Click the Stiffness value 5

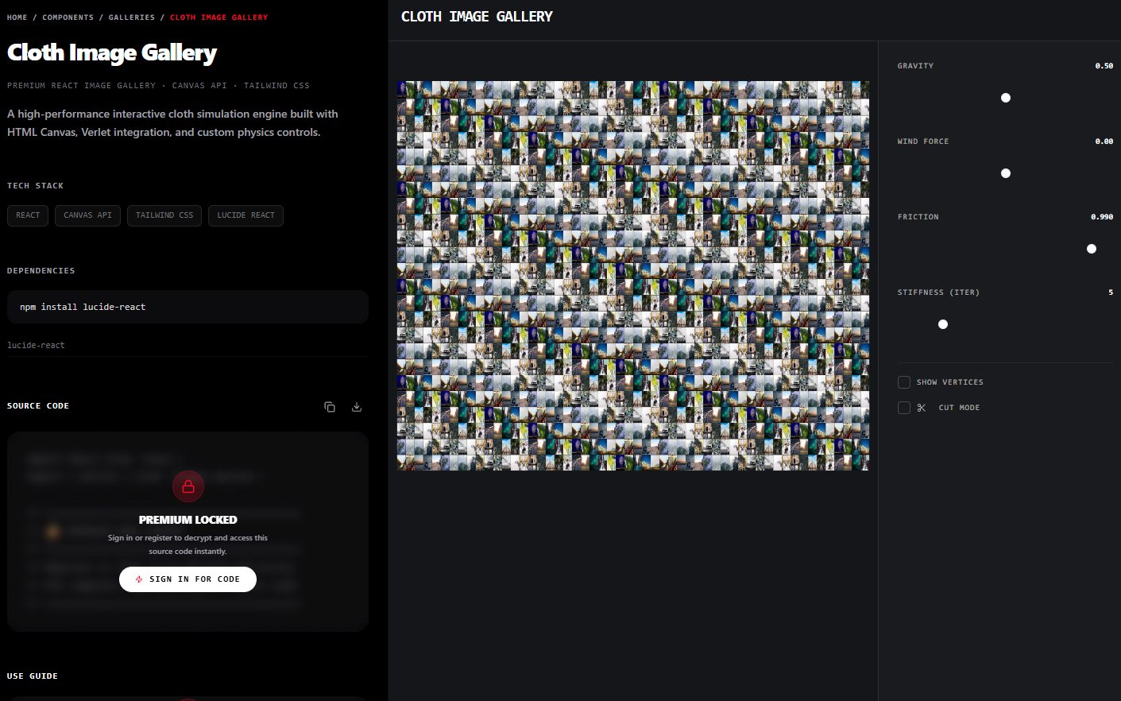1111,292
